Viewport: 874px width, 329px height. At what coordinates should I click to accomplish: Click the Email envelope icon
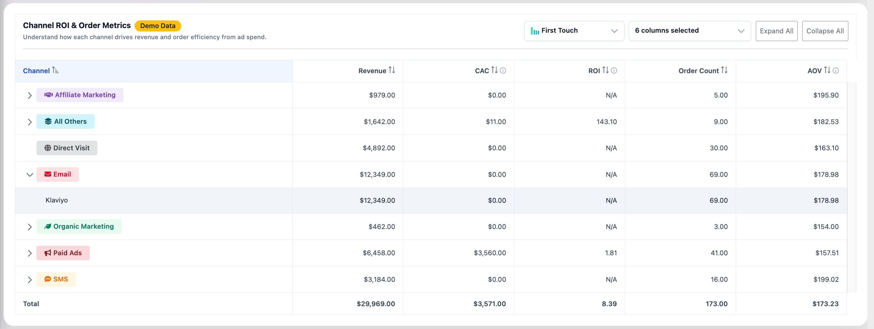tap(48, 174)
